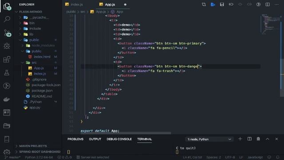The image size is (284, 160).
Task: Open the editor More Actions ellipsis
Action: point(276,4)
